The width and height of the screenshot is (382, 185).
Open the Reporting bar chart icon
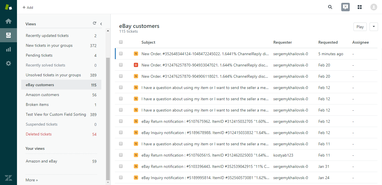pos(8,49)
